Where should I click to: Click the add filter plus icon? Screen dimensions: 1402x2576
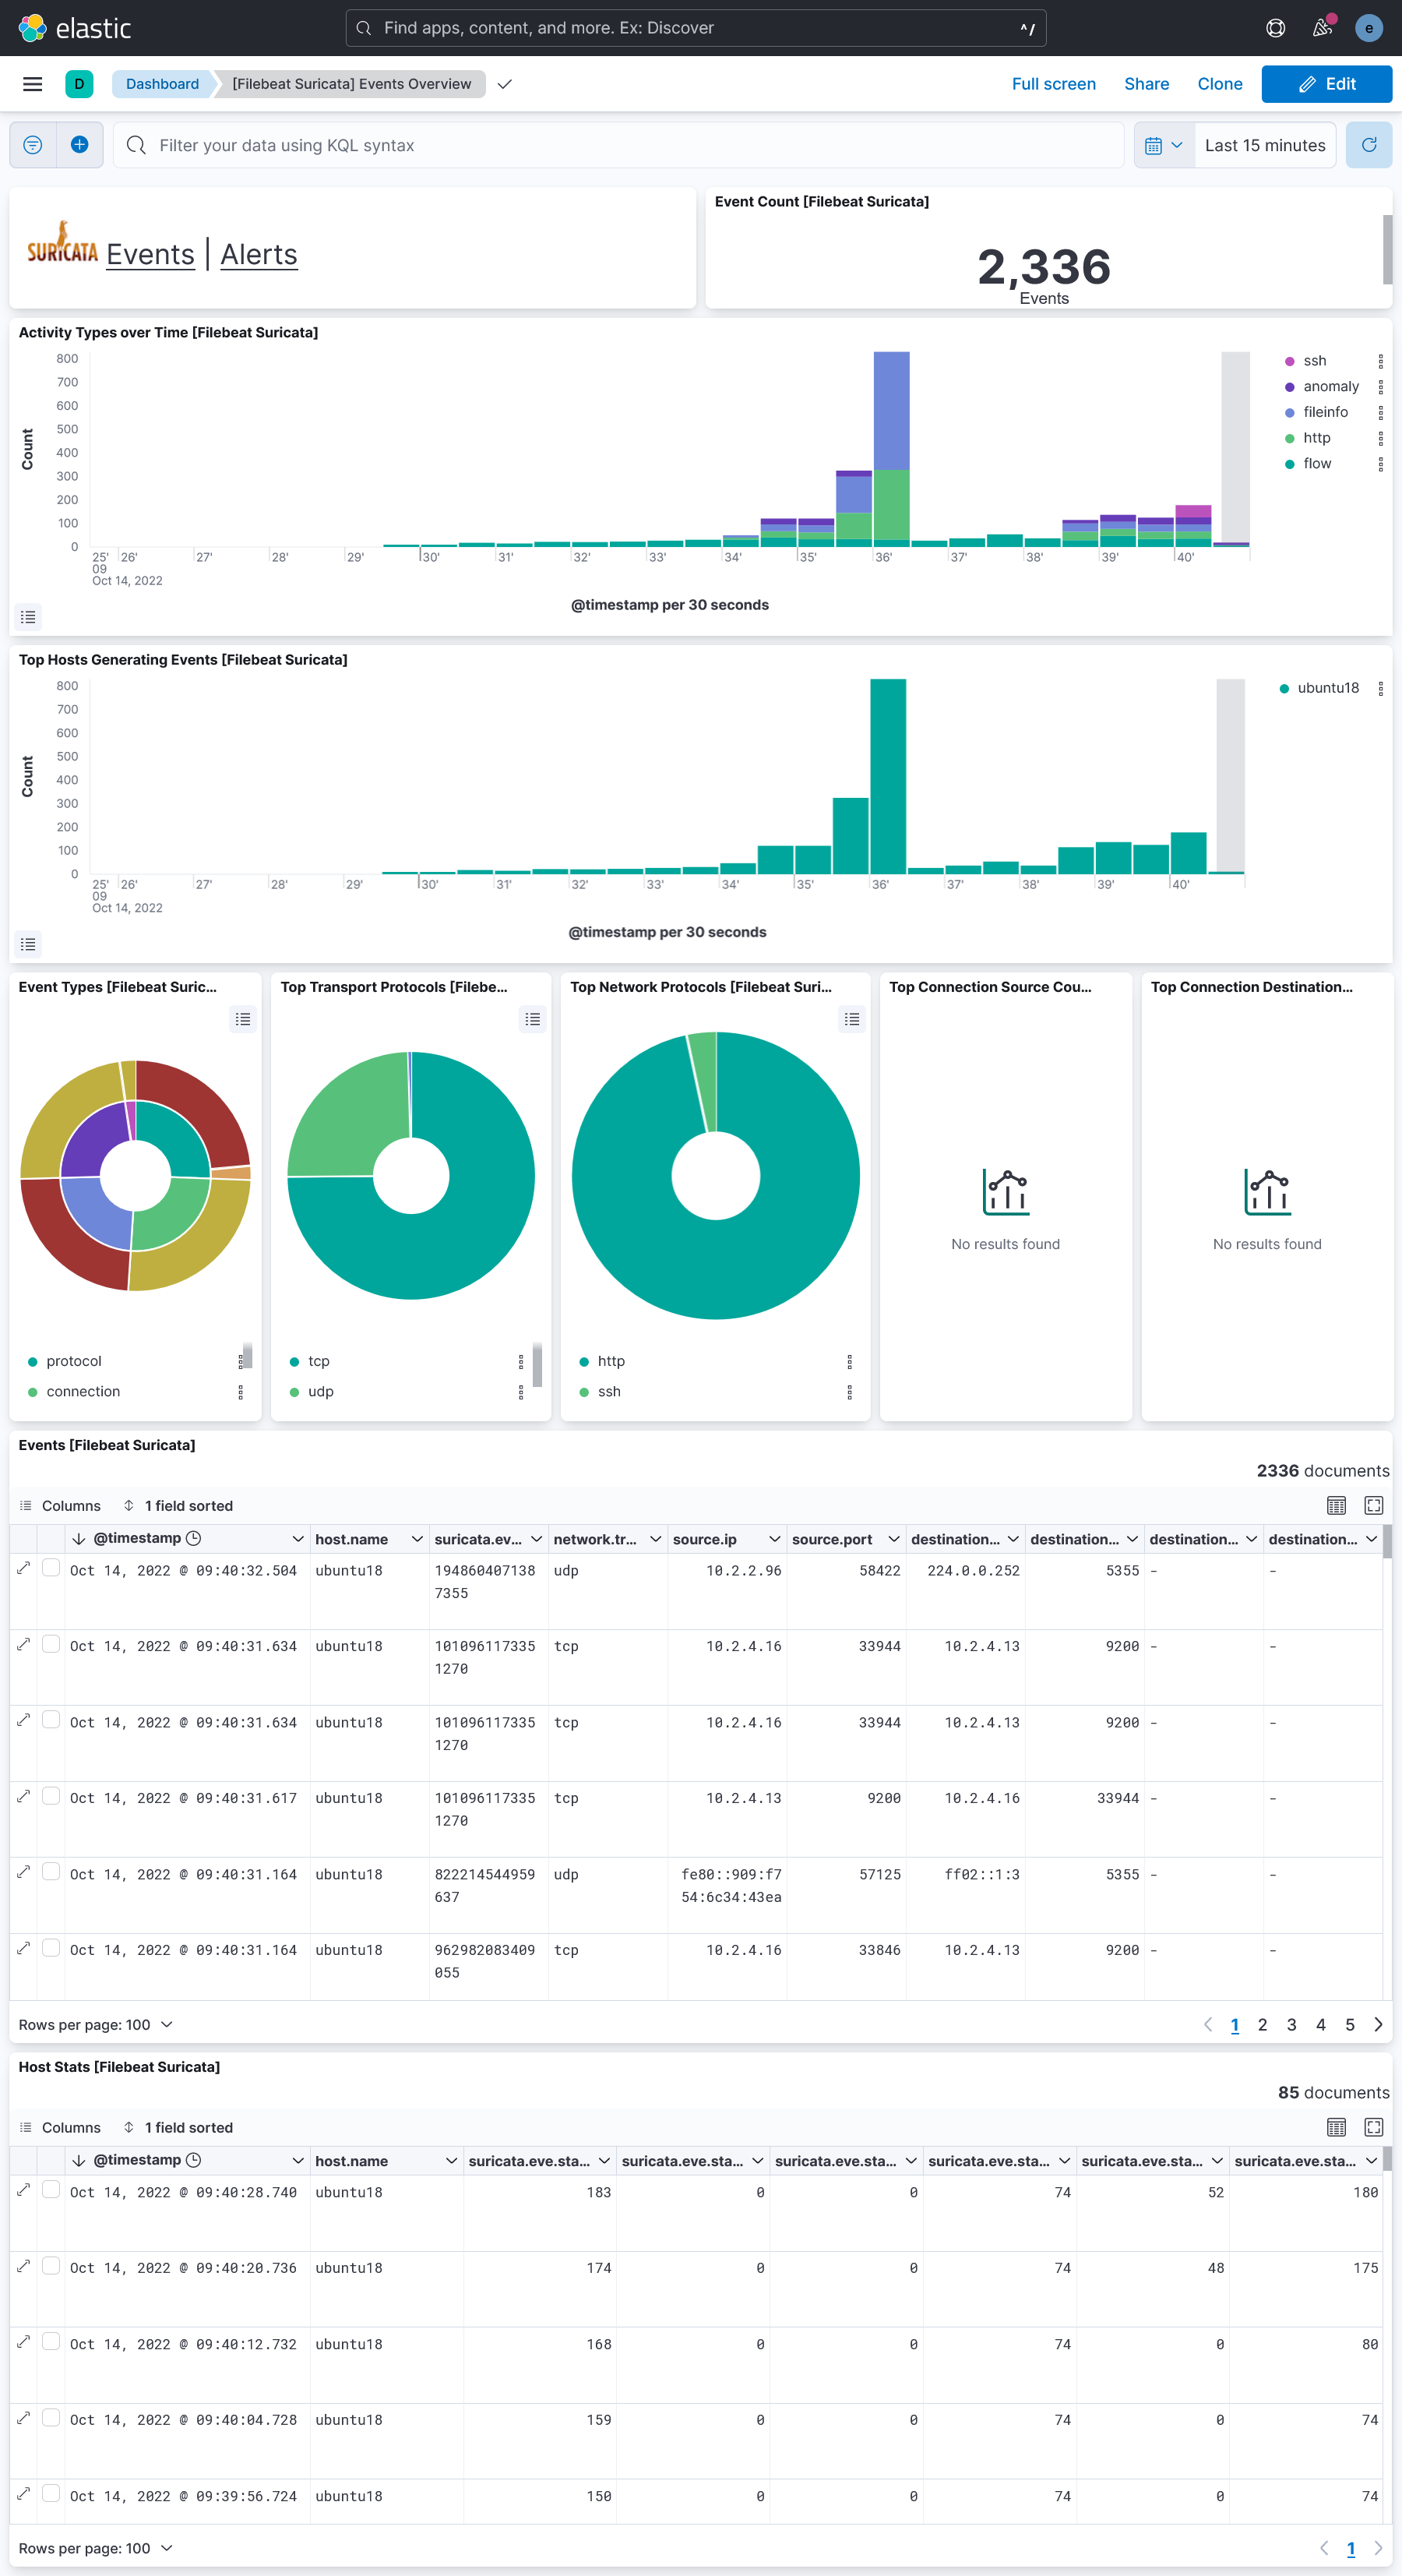click(x=80, y=145)
